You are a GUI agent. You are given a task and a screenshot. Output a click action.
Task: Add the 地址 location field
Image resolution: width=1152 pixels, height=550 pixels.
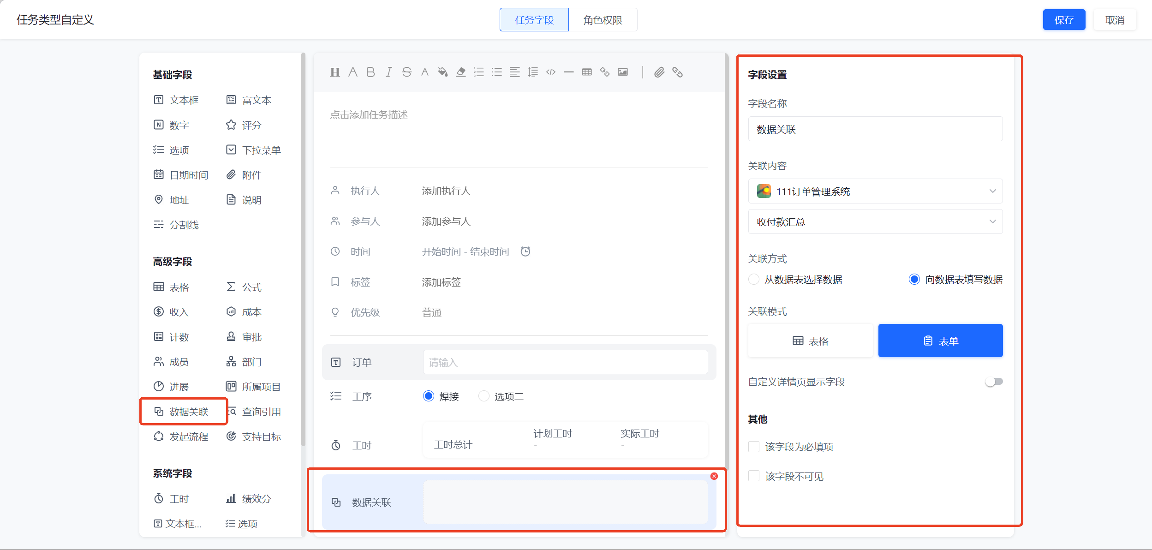(x=171, y=200)
